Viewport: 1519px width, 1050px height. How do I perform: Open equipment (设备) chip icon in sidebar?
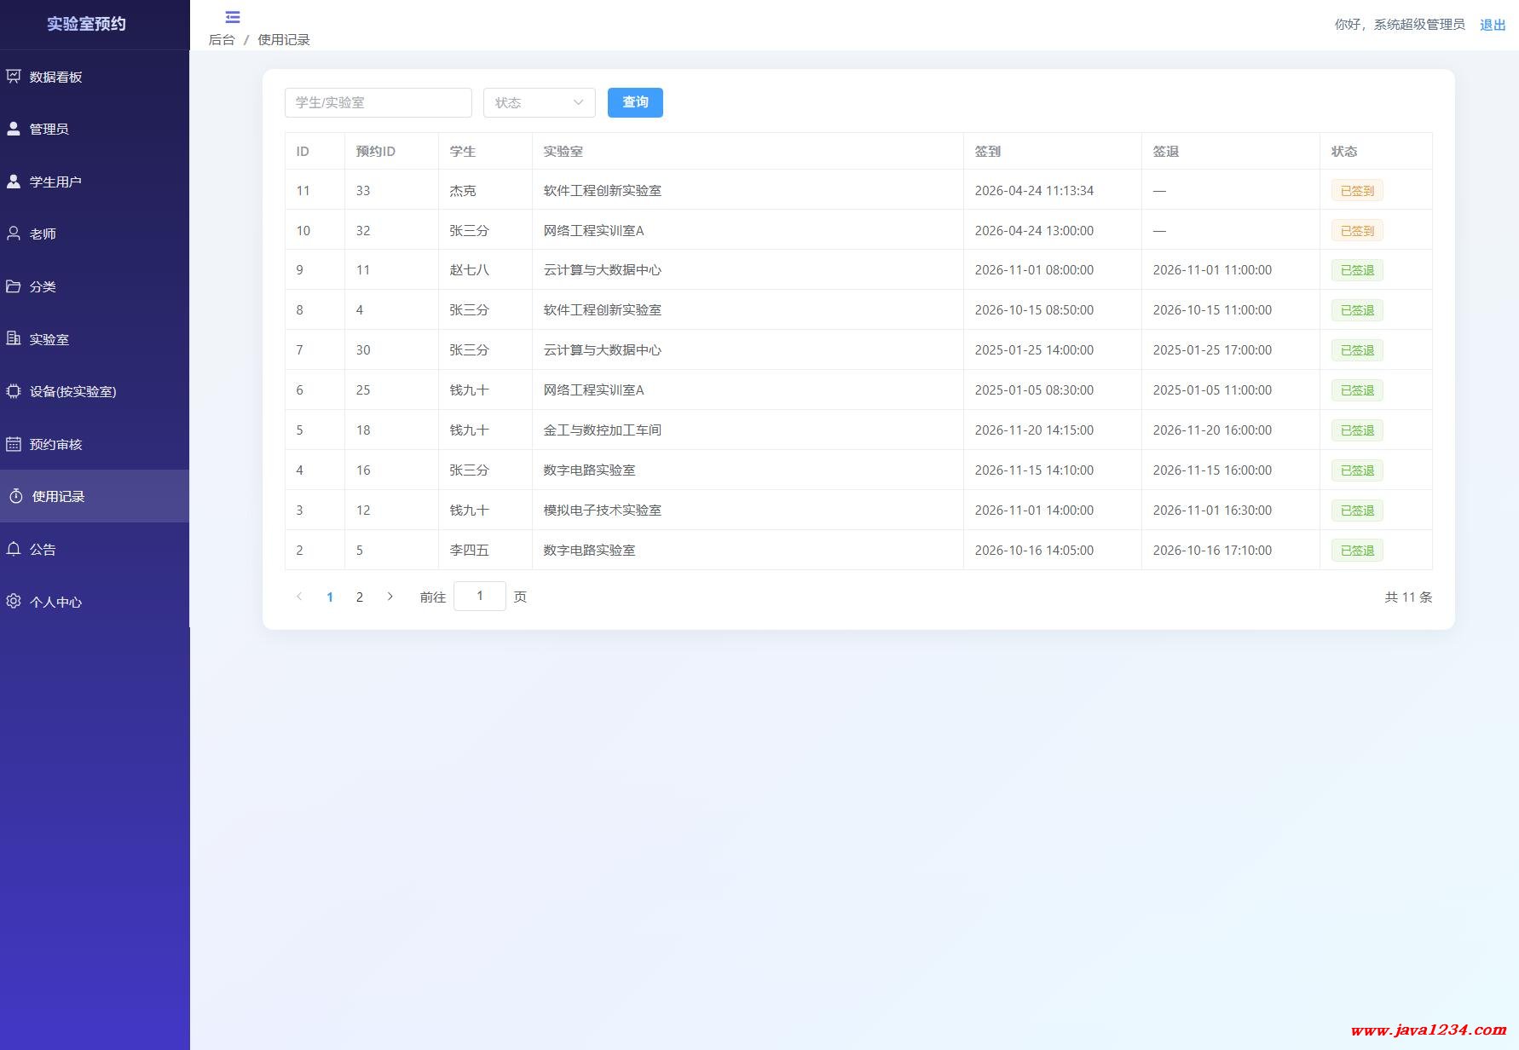[x=14, y=391]
